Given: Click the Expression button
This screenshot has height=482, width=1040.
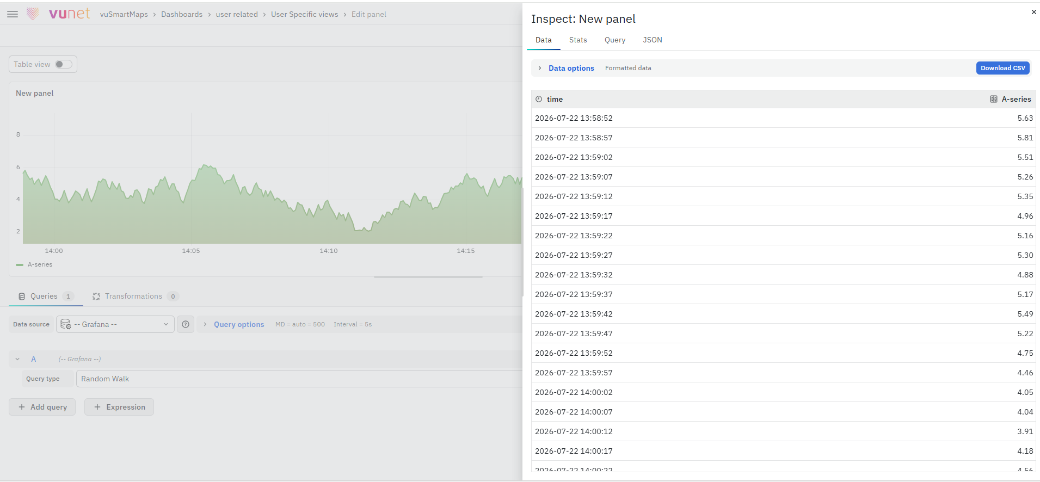Looking at the screenshot, I should pos(119,407).
